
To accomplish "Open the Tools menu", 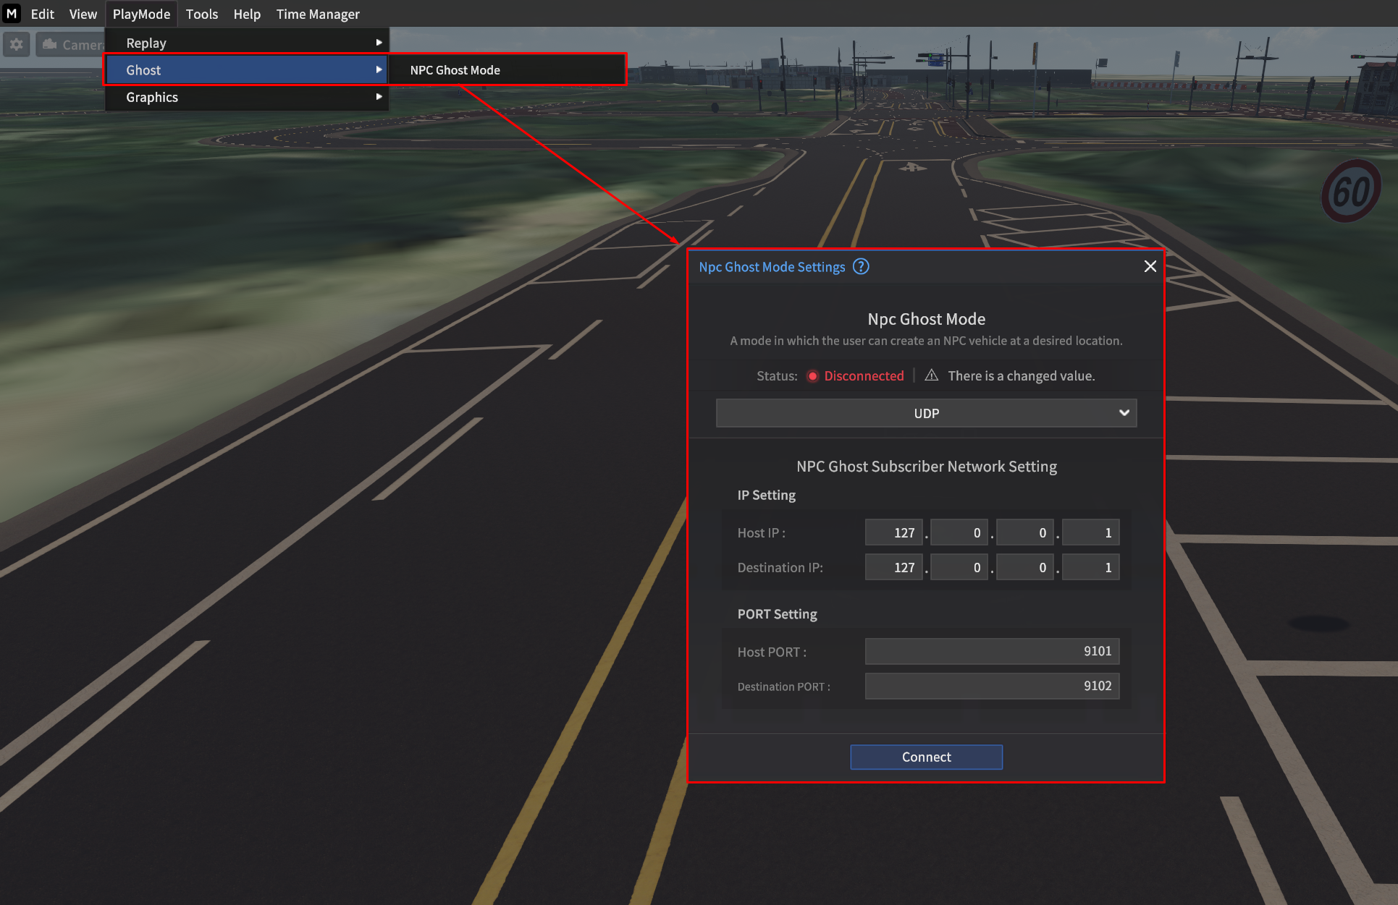I will tap(201, 14).
